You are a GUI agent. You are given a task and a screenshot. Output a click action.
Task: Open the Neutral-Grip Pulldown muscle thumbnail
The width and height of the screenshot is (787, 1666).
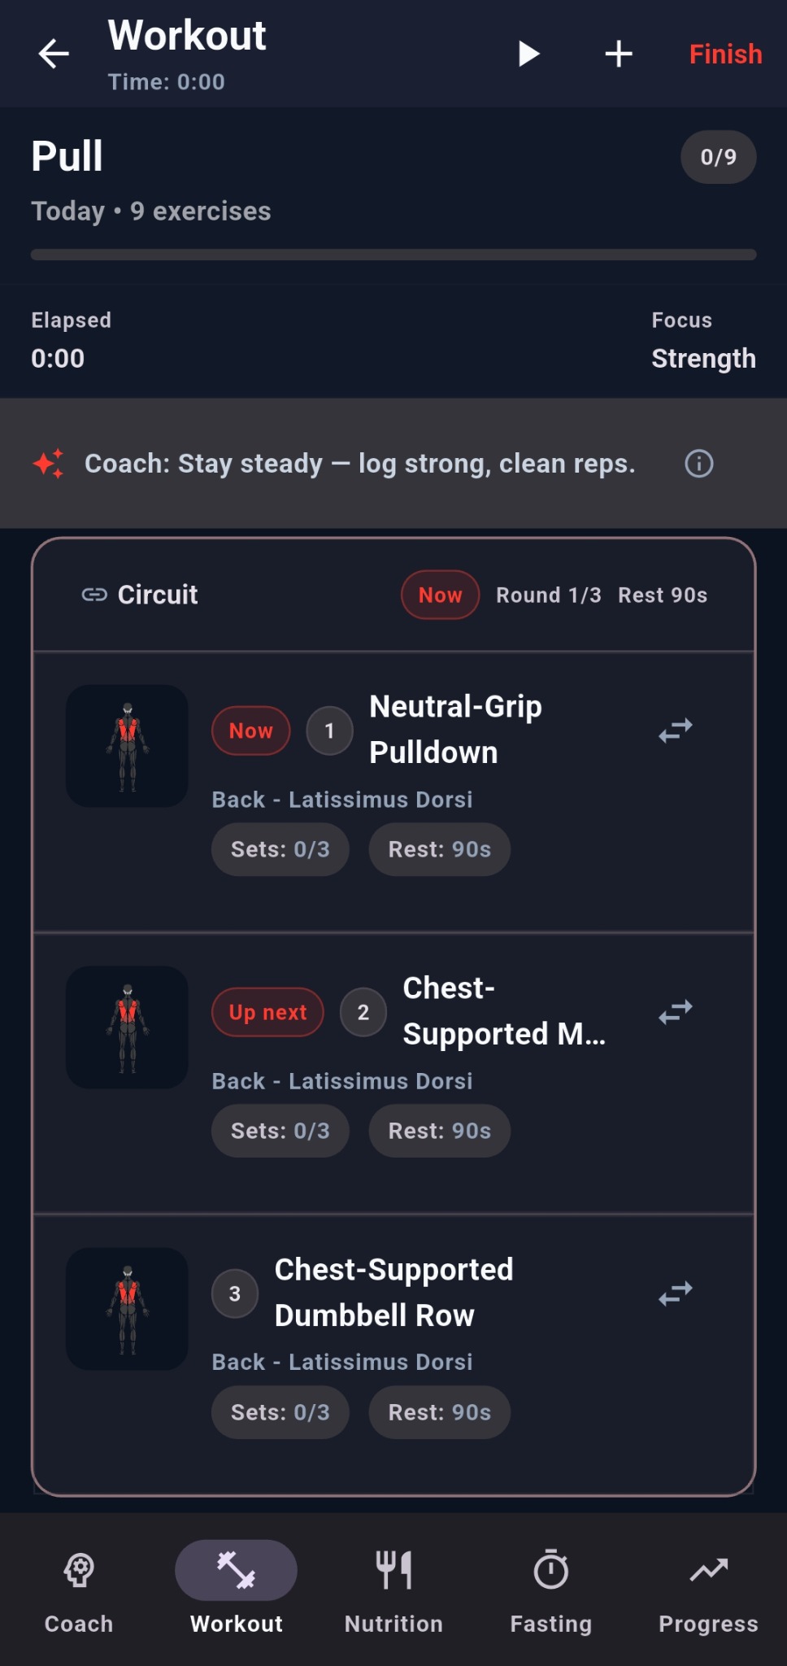click(127, 746)
